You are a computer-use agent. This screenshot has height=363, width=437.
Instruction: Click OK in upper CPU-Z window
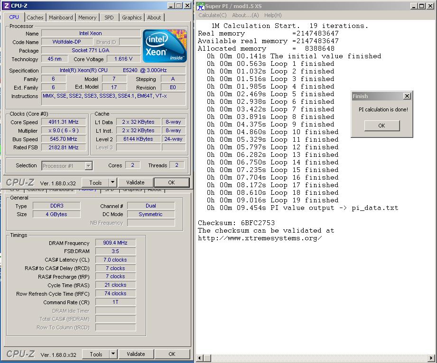click(x=171, y=182)
